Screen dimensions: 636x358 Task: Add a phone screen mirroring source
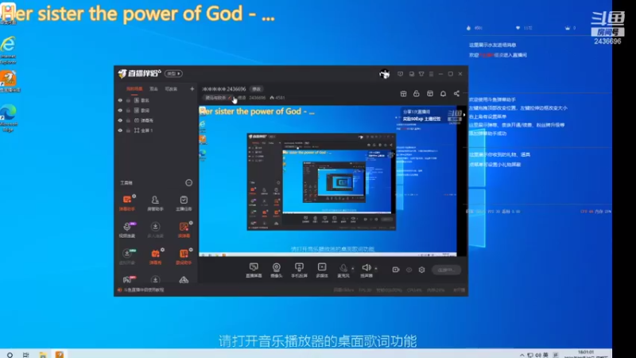pyautogui.click(x=299, y=270)
